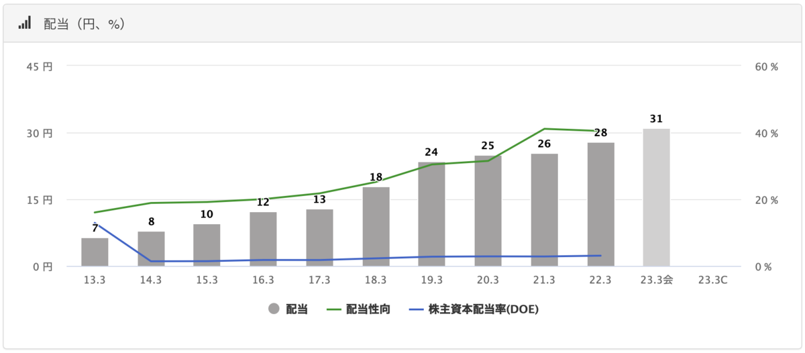Select the 22.3 dividend bar
The height and width of the screenshot is (353, 805).
[x=600, y=205]
